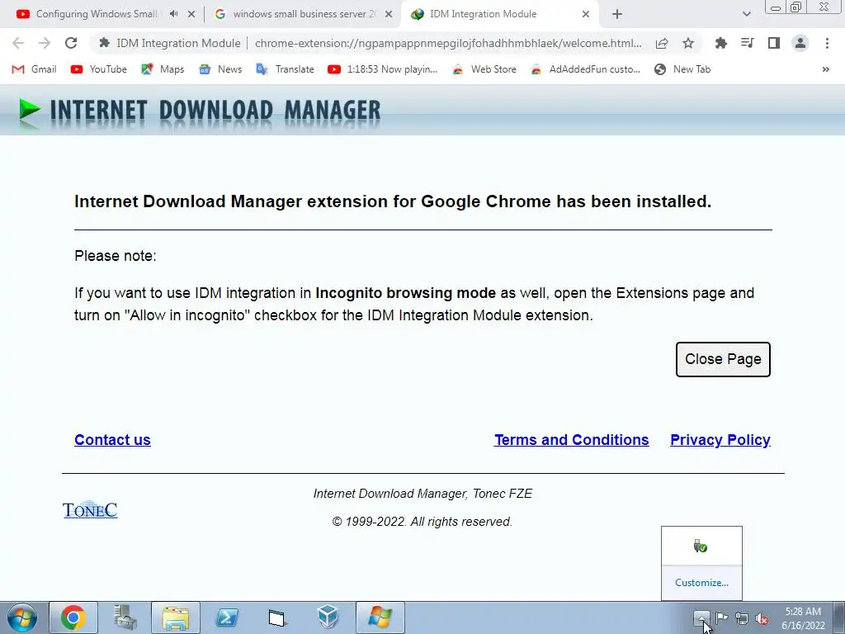Share this page via share icon
The height and width of the screenshot is (634, 845).
(662, 43)
